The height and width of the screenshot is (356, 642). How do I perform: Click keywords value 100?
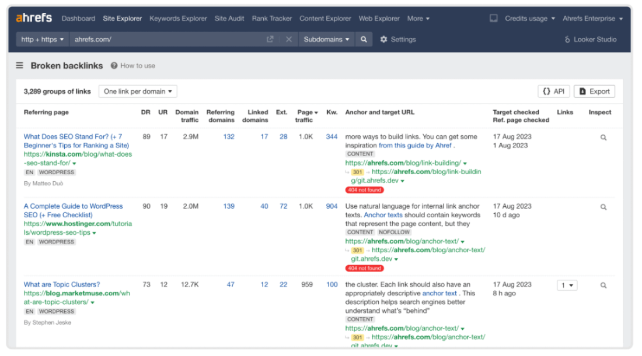pyautogui.click(x=332, y=284)
